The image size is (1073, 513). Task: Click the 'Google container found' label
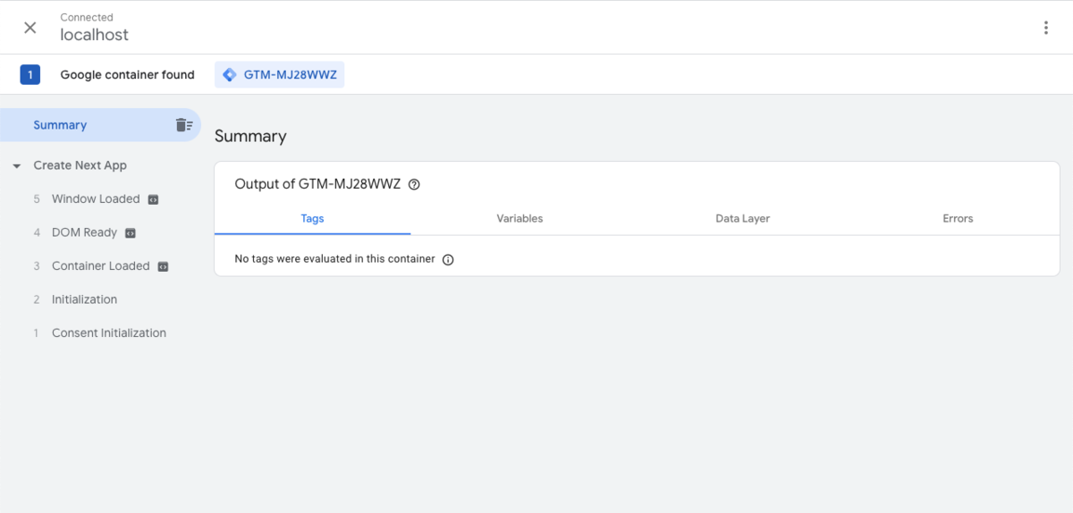pyautogui.click(x=127, y=75)
